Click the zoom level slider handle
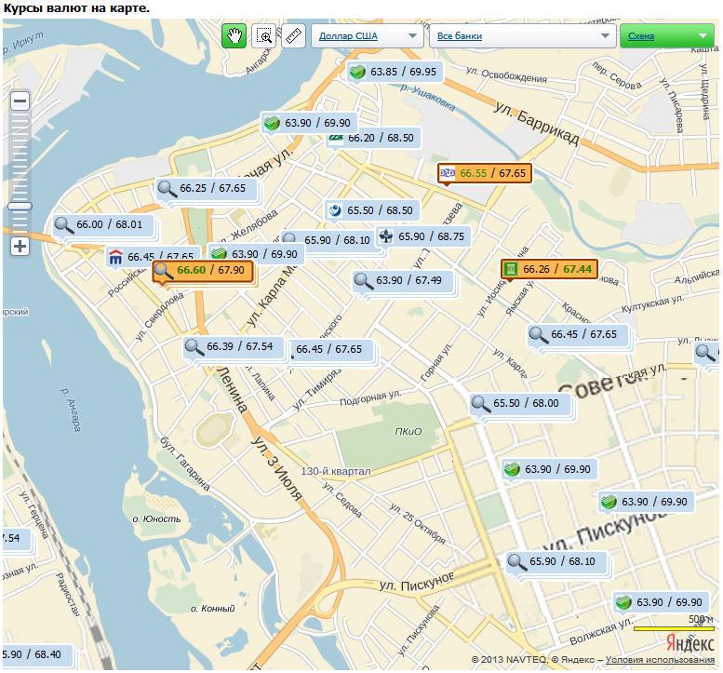 click(20, 206)
